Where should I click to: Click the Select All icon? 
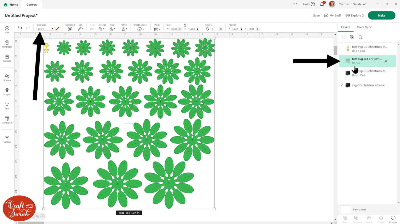point(70,29)
